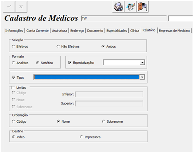Select the Relatório tab
Screen dimensions: 193x153
click(149, 30)
